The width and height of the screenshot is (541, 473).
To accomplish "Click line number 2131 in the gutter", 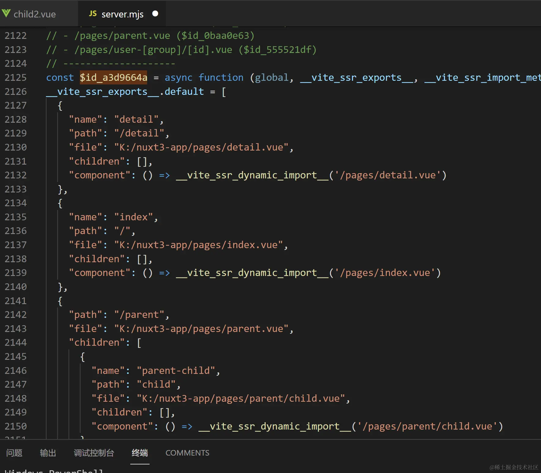I will (16, 162).
